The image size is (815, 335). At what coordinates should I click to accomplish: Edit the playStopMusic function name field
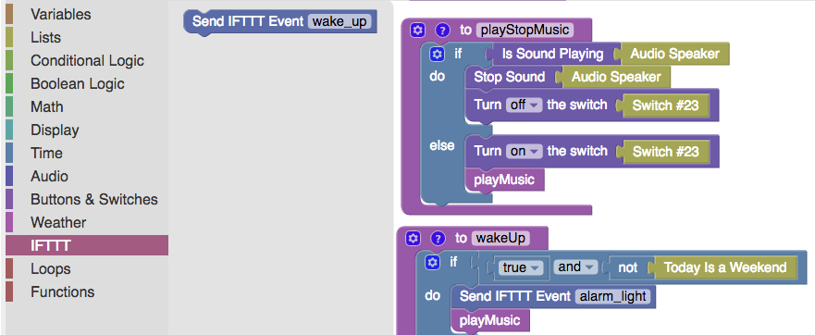click(525, 31)
